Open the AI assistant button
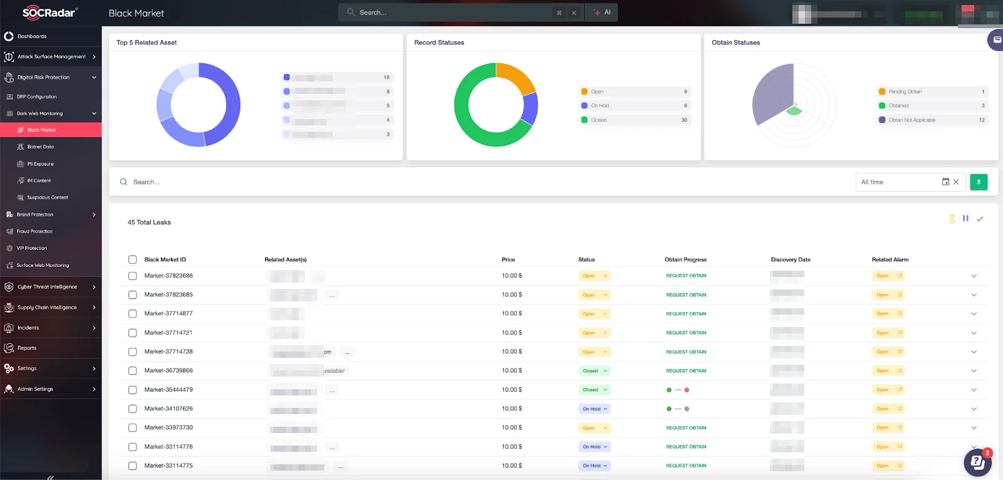This screenshot has width=1003, height=480. (x=602, y=13)
